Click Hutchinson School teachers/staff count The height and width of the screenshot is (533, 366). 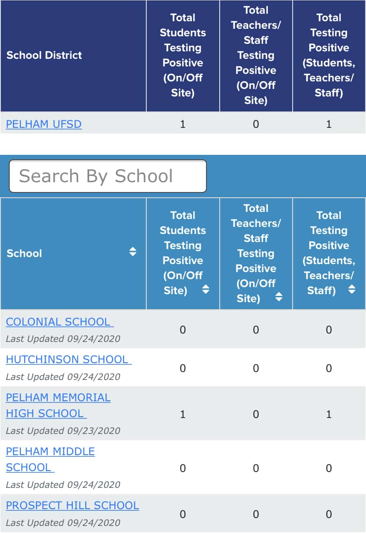(256, 368)
